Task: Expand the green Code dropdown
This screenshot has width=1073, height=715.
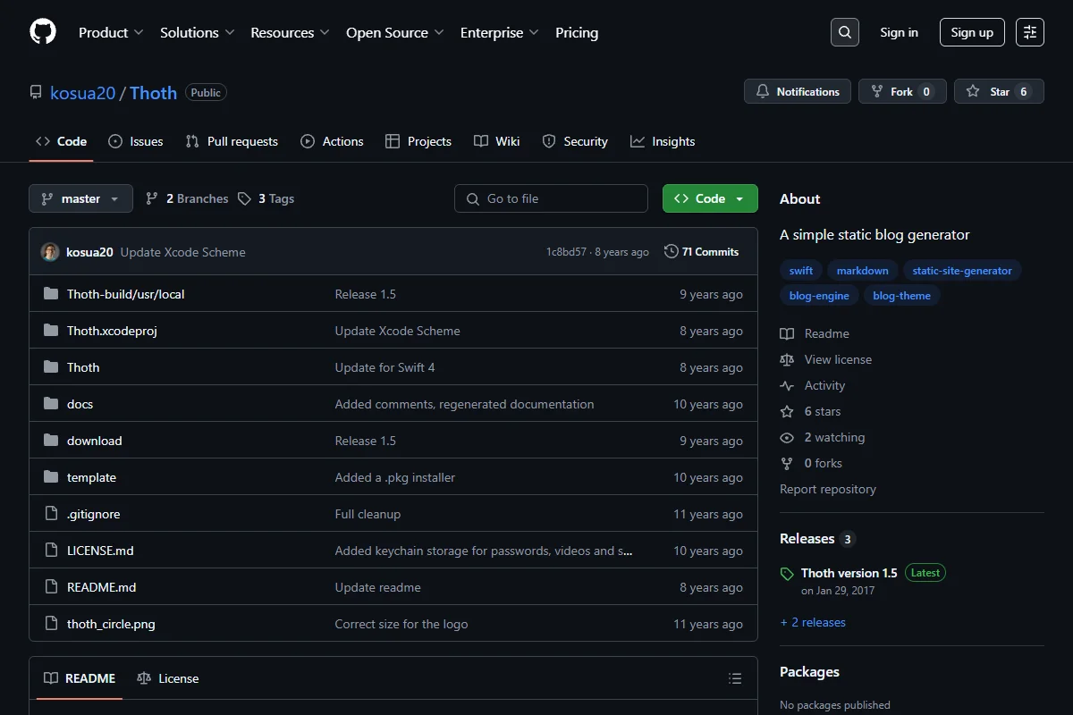Action: click(x=710, y=198)
